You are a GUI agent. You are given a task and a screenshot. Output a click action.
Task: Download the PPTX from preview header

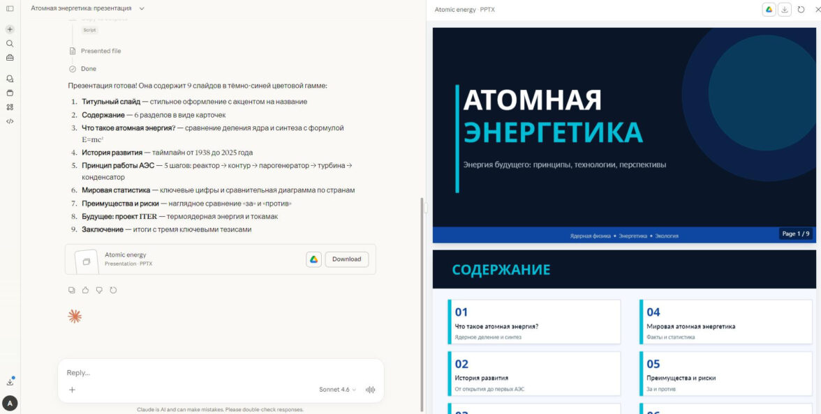click(785, 10)
